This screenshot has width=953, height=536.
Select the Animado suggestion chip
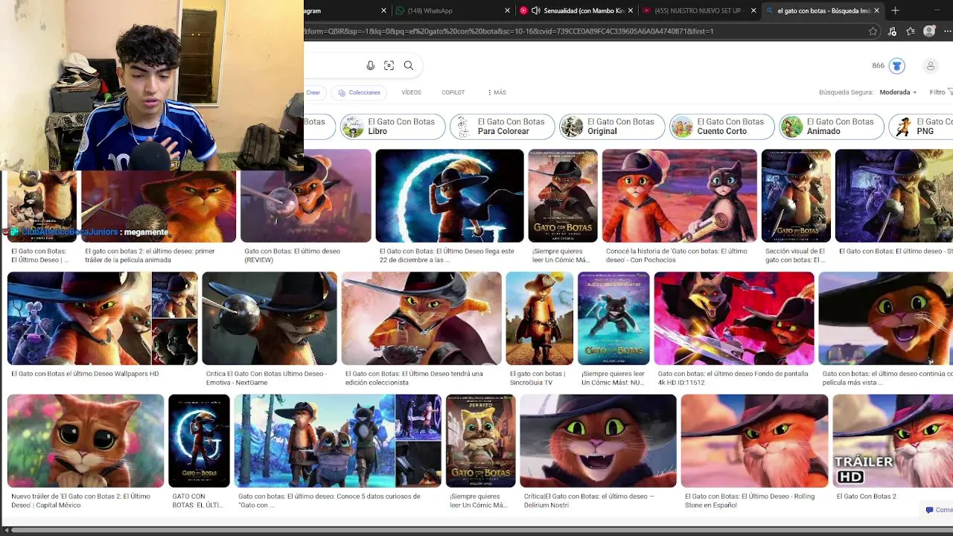click(x=832, y=127)
